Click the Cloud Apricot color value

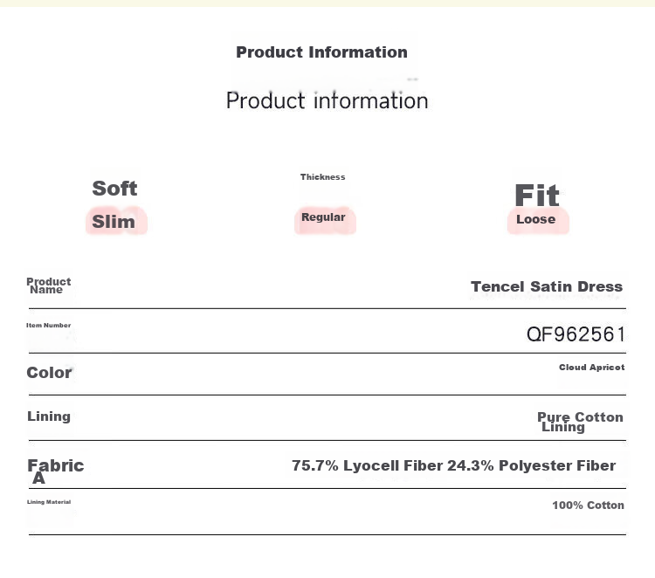coord(592,367)
